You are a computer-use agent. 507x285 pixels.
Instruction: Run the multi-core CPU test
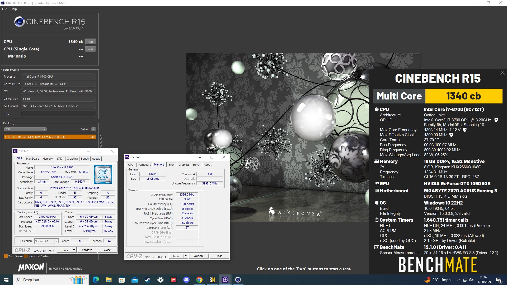[90, 42]
